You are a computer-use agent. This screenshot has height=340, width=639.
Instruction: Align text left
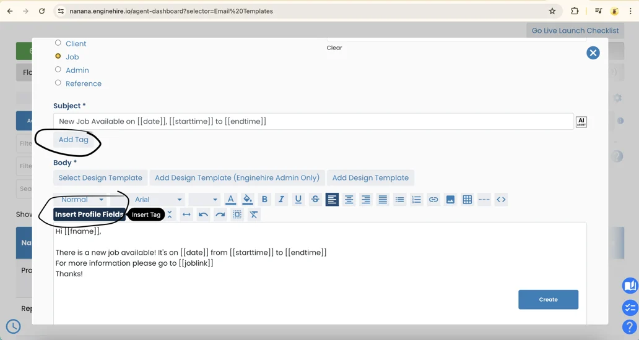(332, 199)
